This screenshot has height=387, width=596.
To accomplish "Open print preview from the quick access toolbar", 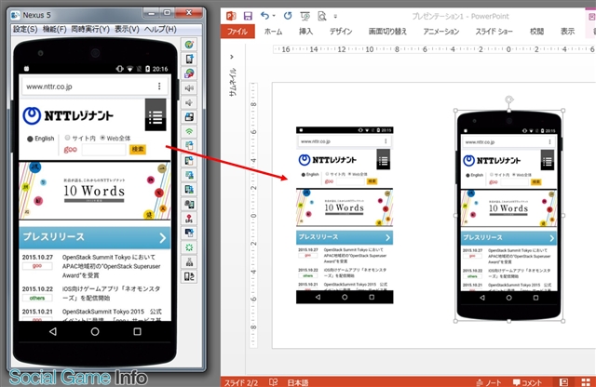I will [x=322, y=16].
